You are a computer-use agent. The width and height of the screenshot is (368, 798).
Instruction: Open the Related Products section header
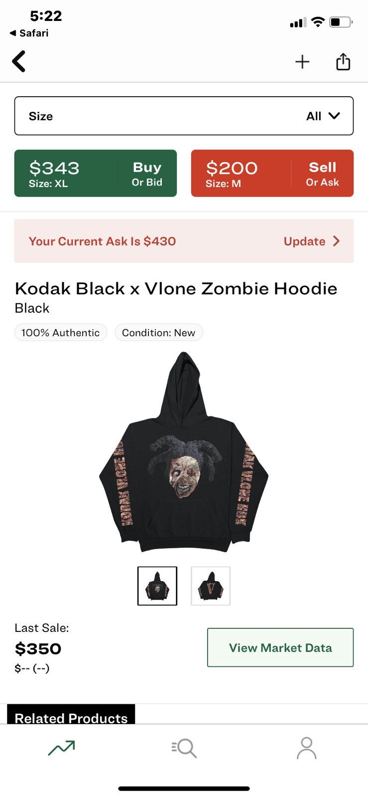71,715
